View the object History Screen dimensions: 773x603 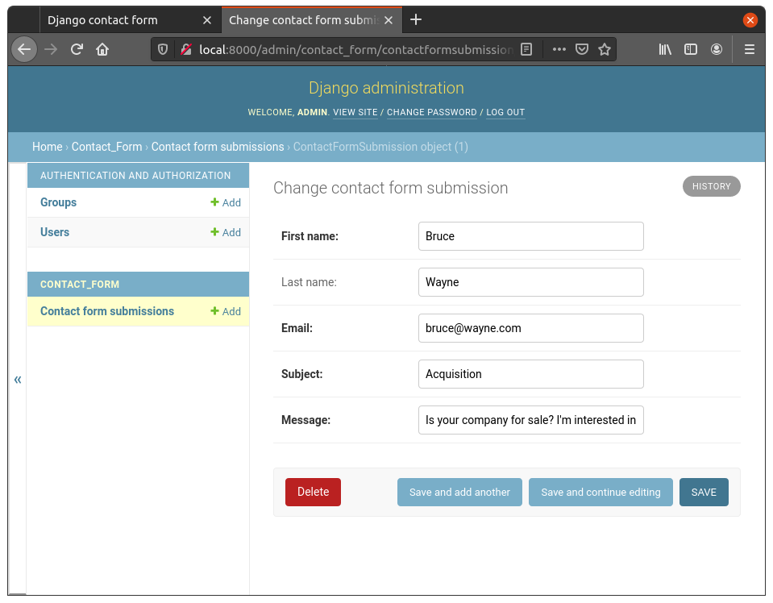[x=711, y=186]
